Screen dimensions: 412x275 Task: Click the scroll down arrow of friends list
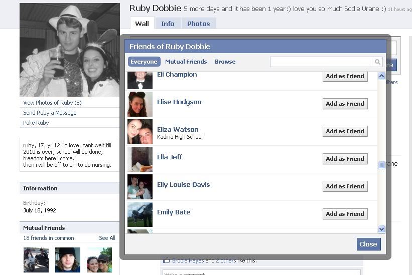coord(381,229)
